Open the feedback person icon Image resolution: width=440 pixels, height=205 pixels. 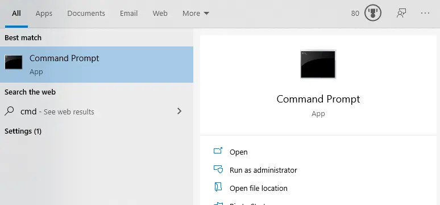click(401, 13)
